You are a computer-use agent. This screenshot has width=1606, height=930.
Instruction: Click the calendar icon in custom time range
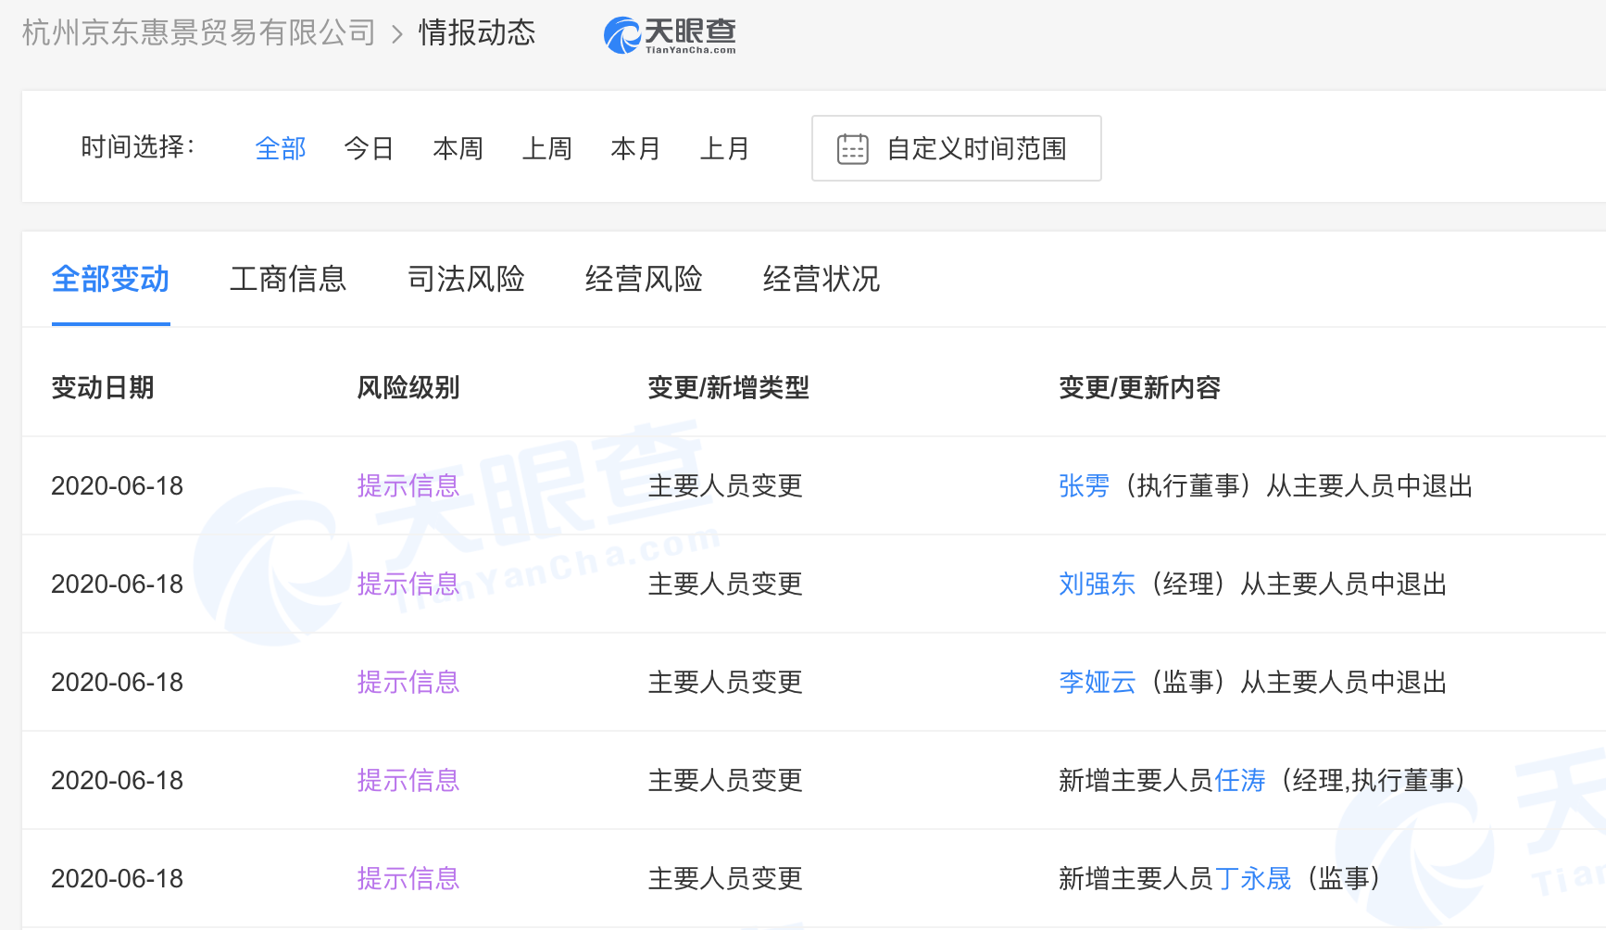(x=853, y=147)
